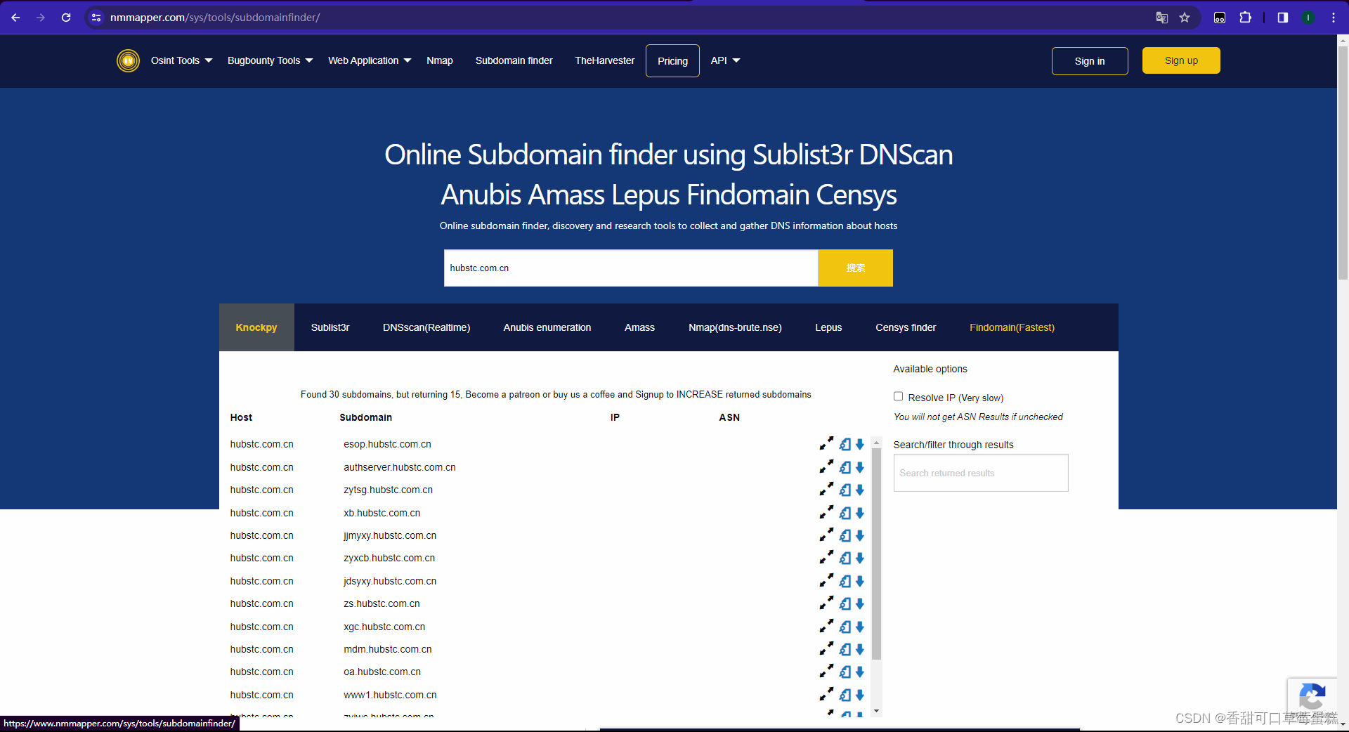Switch to the Sublist3r tab
The width and height of the screenshot is (1349, 732).
tap(330, 327)
